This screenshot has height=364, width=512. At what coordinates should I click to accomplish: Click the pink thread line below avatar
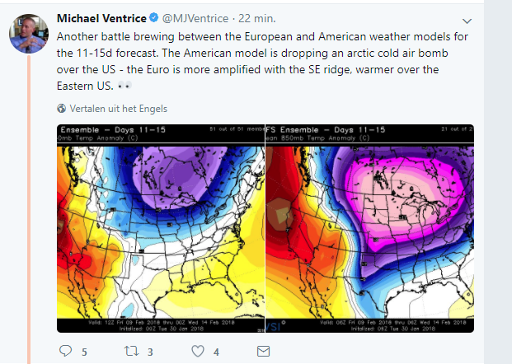pos(29,208)
